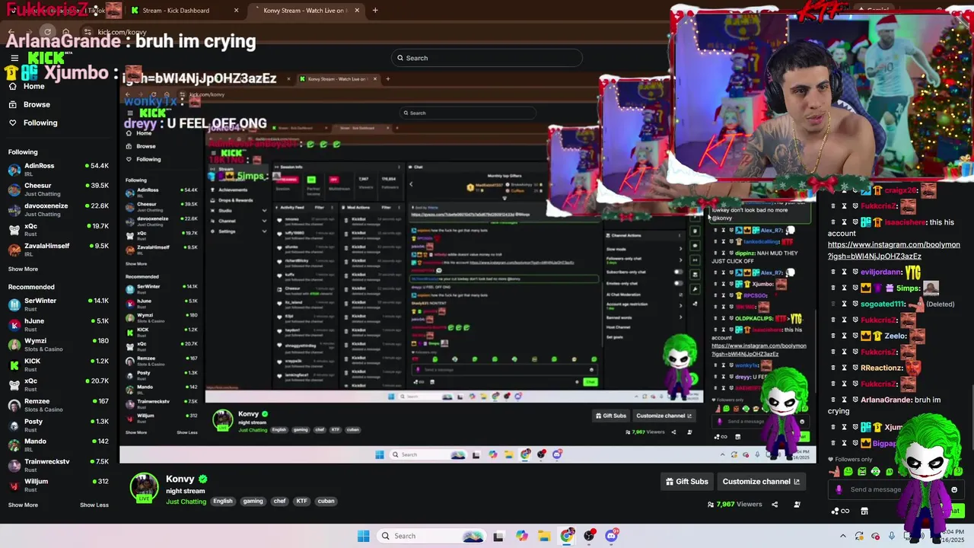Image resolution: width=974 pixels, height=548 pixels.
Task: Open File Explorer on the outer taskbar
Action: click(x=544, y=536)
